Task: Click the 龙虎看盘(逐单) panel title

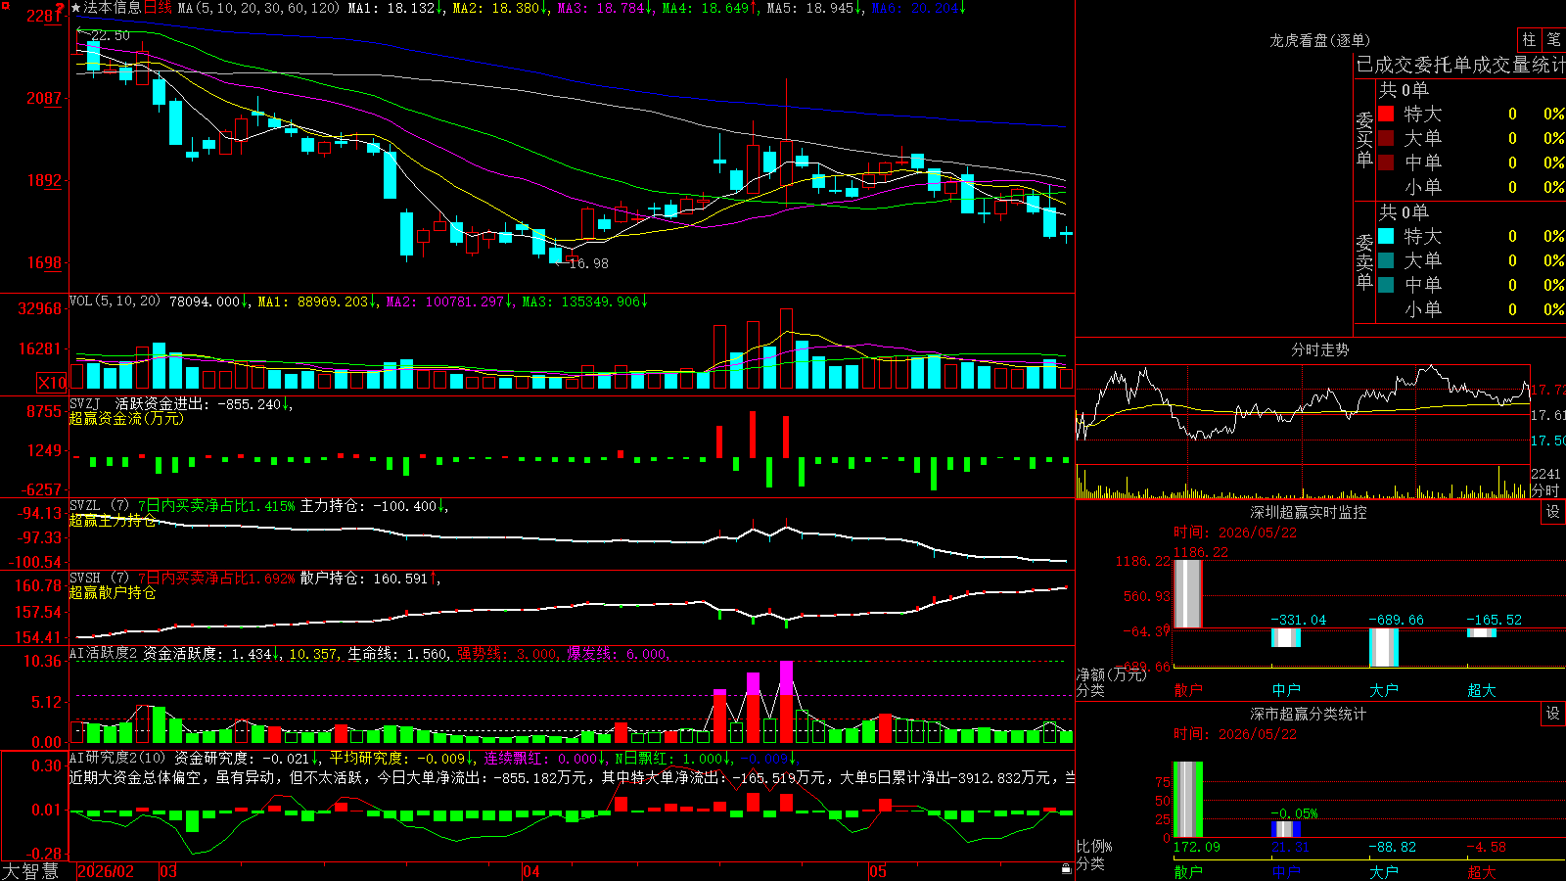Action: click(1319, 40)
